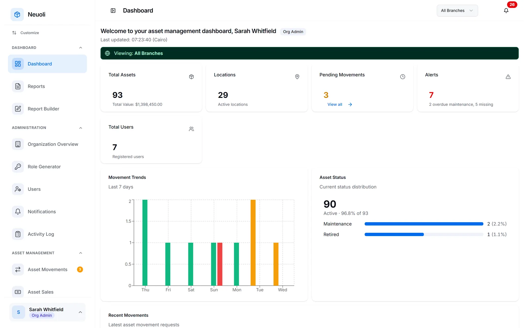Click the Customize button
The width and height of the screenshot is (529, 328).
pyautogui.click(x=25, y=33)
